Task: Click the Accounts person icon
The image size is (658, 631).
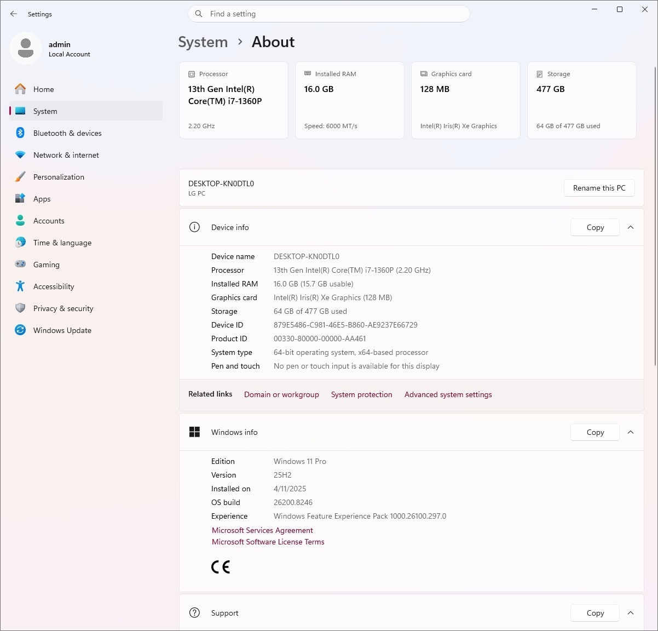Action: pyautogui.click(x=20, y=220)
